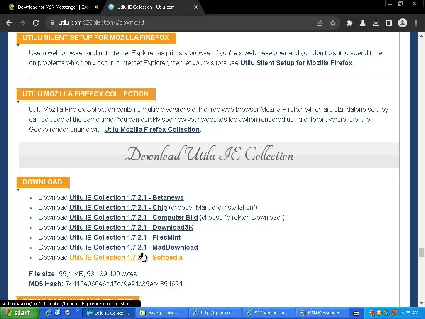Viewport: 425px width, 319px height.
Task: Show browser downloads
Action: pyautogui.click(x=376, y=23)
